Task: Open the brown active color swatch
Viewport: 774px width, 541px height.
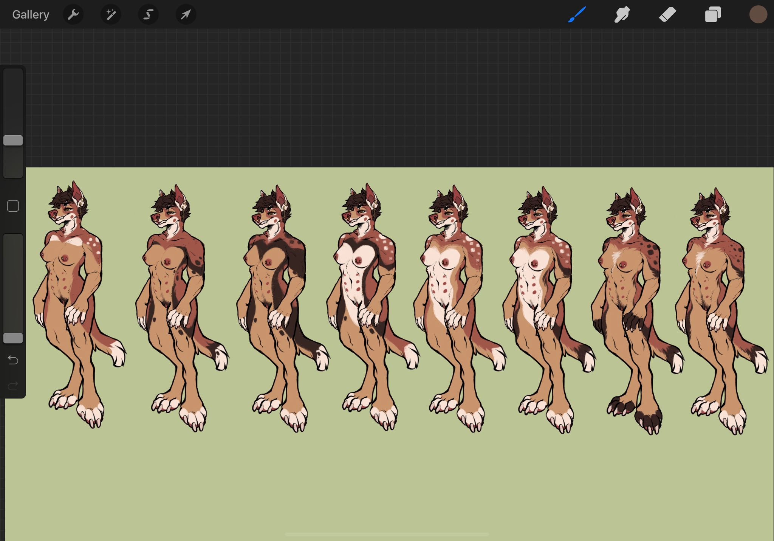Action: (x=758, y=15)
